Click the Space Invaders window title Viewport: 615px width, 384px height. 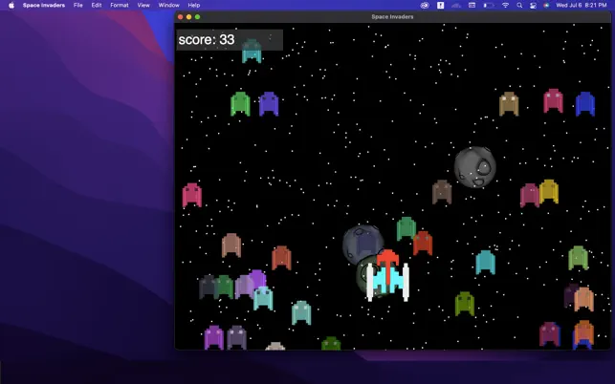coord(392,16)
